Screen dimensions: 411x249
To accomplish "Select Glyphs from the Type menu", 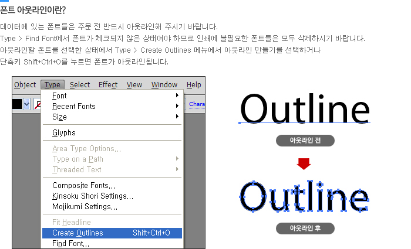I will [x=64, y=132].
